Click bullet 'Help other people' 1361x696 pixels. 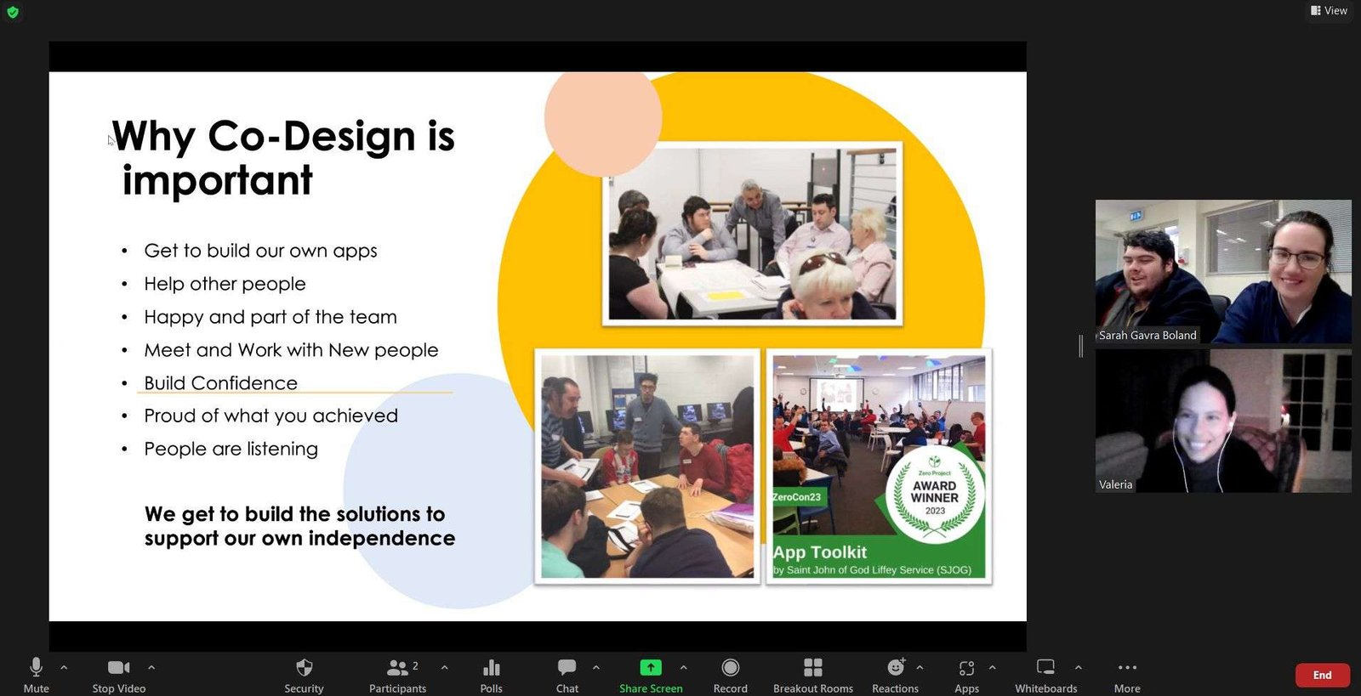[225, 284]
